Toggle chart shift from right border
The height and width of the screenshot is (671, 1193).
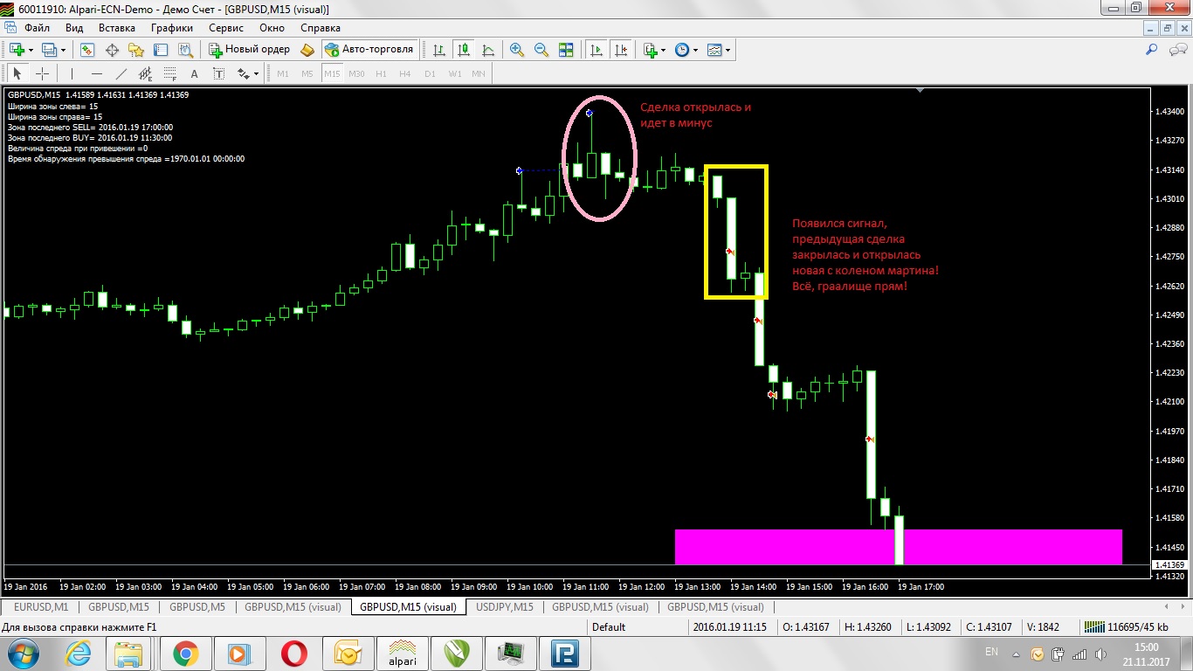[x=621, y=50]
